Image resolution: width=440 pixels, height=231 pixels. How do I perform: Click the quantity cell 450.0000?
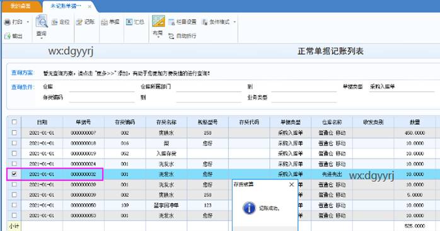(415, 133)
